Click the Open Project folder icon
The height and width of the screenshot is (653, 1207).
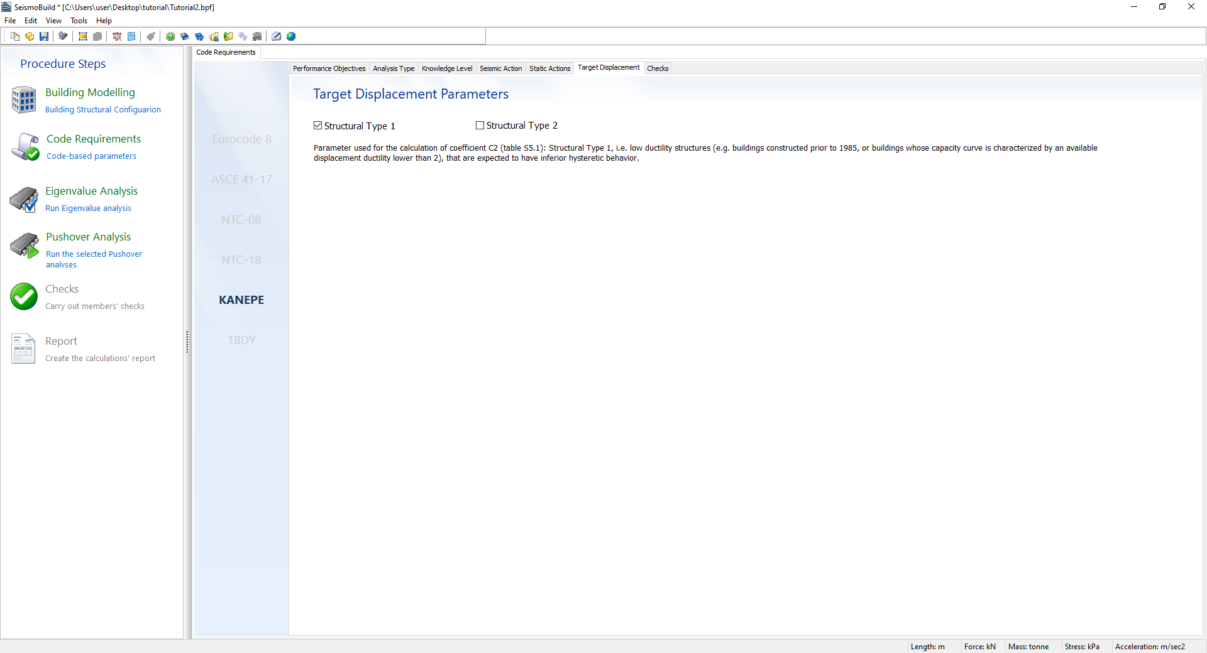30,36
